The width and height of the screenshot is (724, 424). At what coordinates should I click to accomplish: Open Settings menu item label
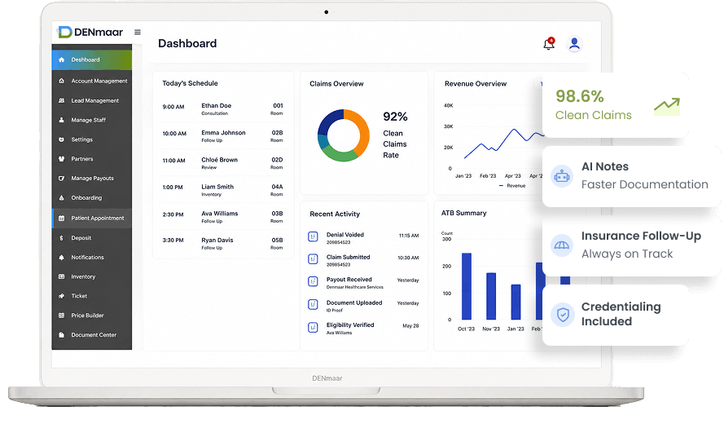[81, 139]
